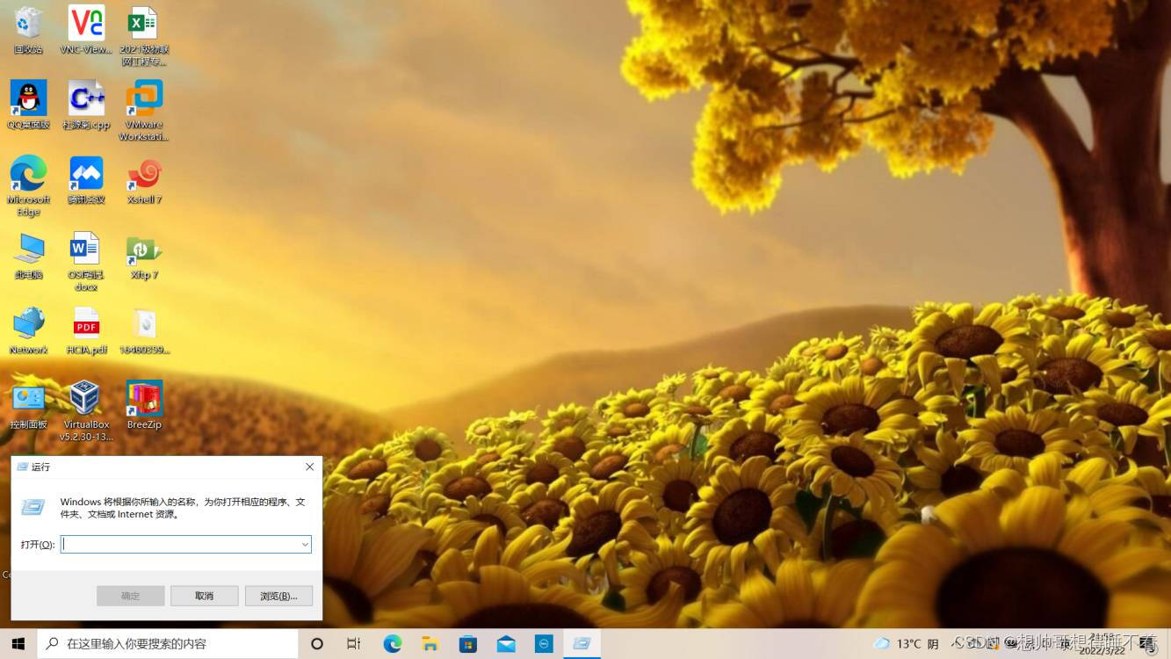Open the 控制面板 Control Panel icon
This screenshot has height=659, width=1171.
28,405
